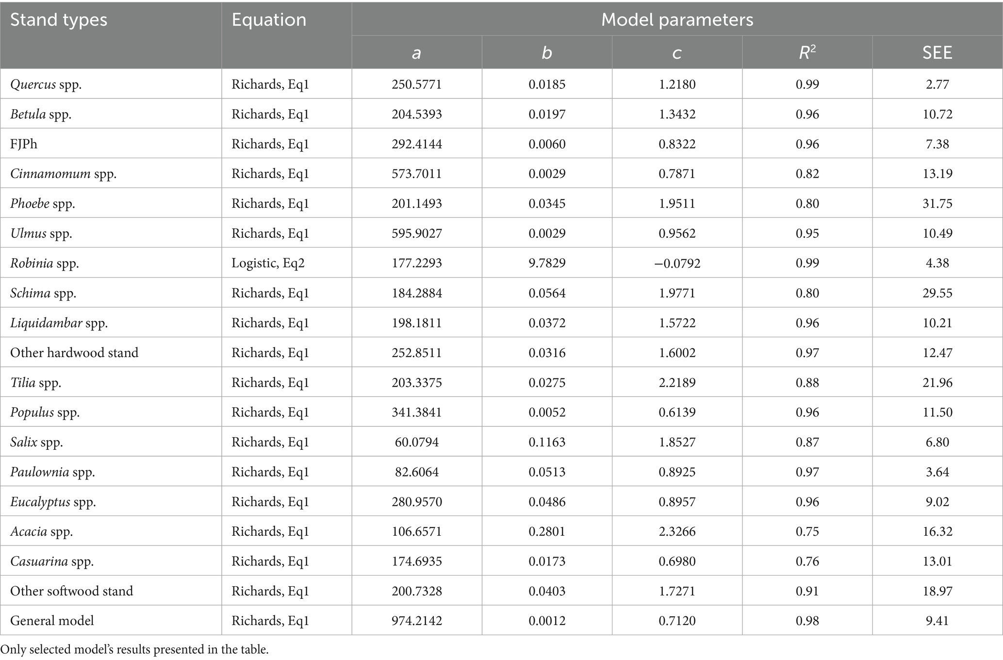
Task: Select the Quercus spp. row label
Action: click(46, 84)
